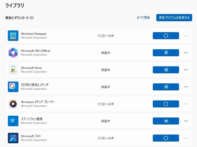Click the progress button for Windows メディア プレーヤー

(166, 104)
